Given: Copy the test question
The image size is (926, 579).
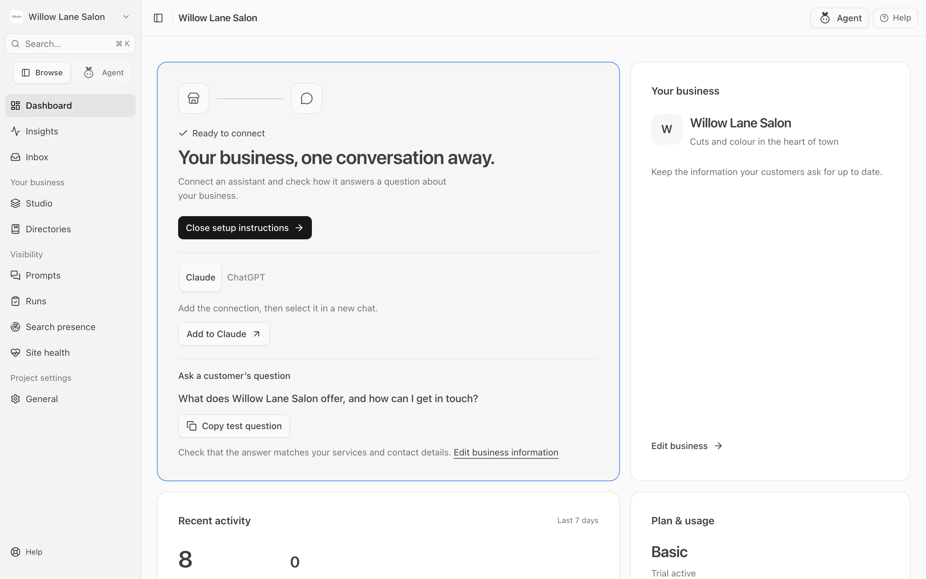Looking at the screenshot, I should point(234,426).
